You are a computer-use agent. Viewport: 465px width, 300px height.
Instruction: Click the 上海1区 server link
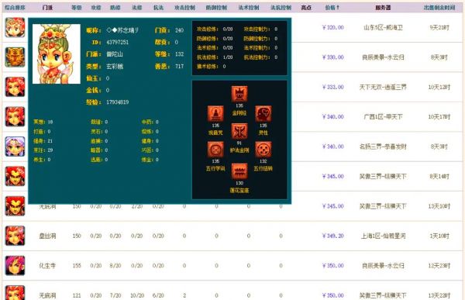point(383,236)
